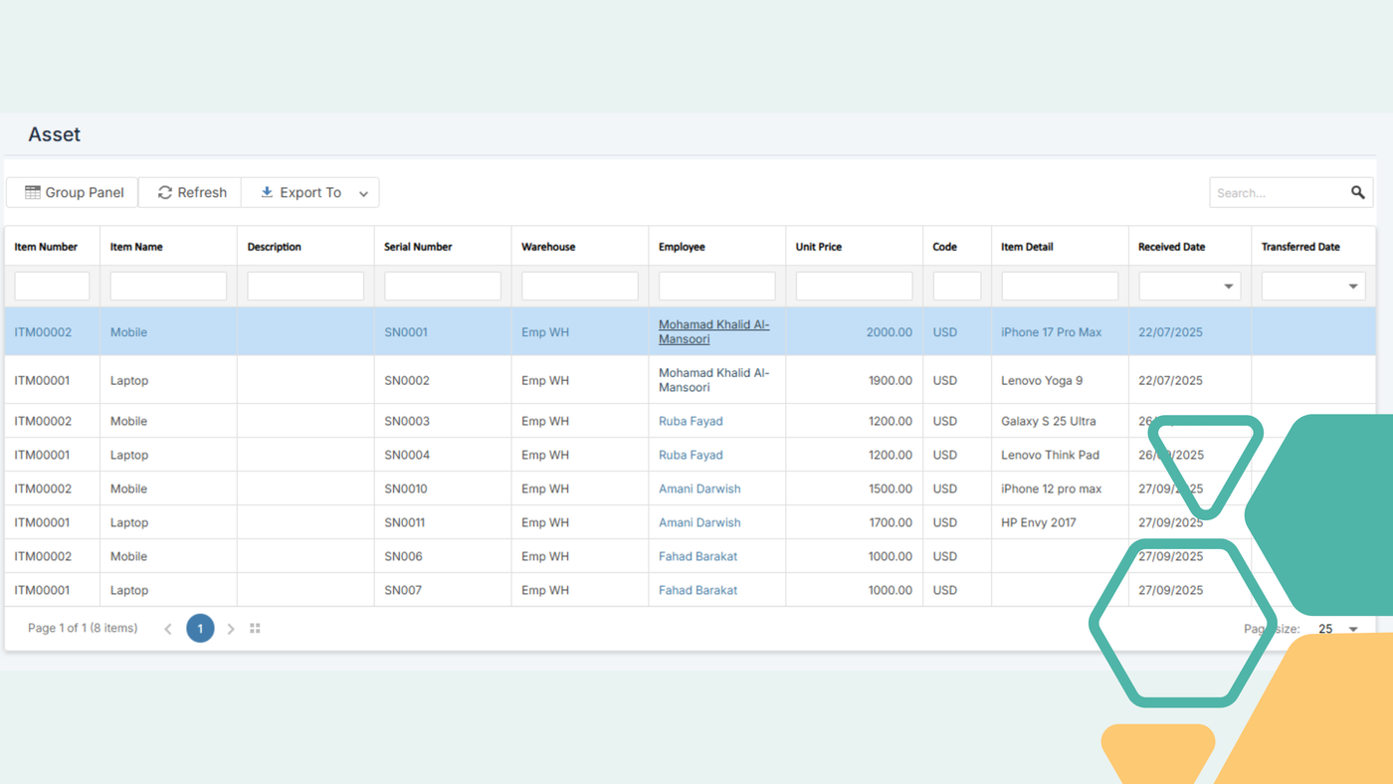Sort by the Unit Price column header

(x=819, y=246)
